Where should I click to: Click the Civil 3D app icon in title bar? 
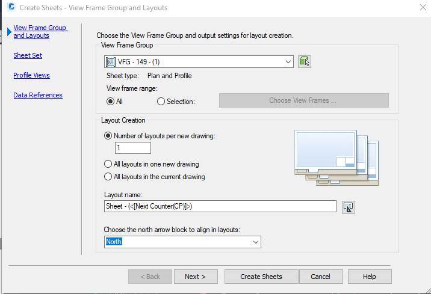tap(11, 7)
